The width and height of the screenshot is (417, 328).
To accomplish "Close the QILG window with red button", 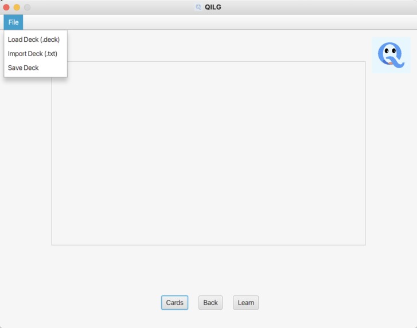I will tap(6, 7).
